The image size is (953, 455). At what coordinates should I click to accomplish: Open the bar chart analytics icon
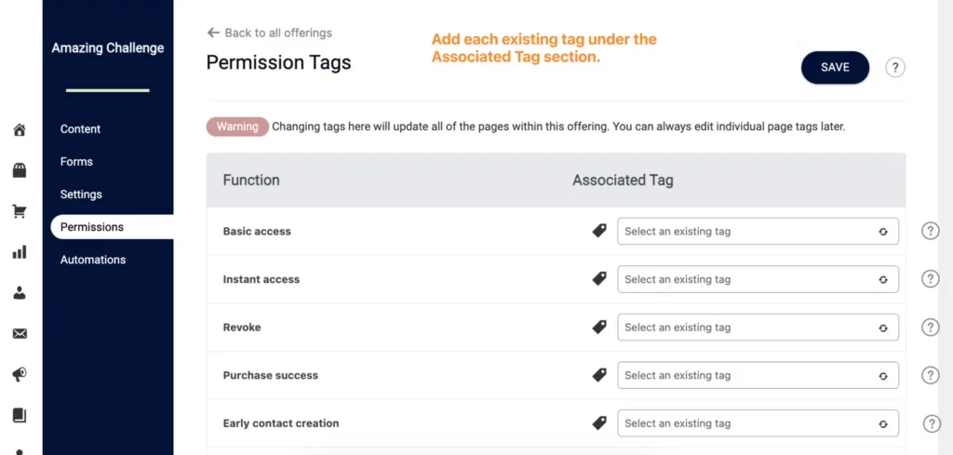click(20, 252)
